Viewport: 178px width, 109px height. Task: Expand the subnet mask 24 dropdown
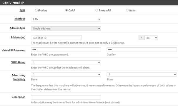pos(151,38)
